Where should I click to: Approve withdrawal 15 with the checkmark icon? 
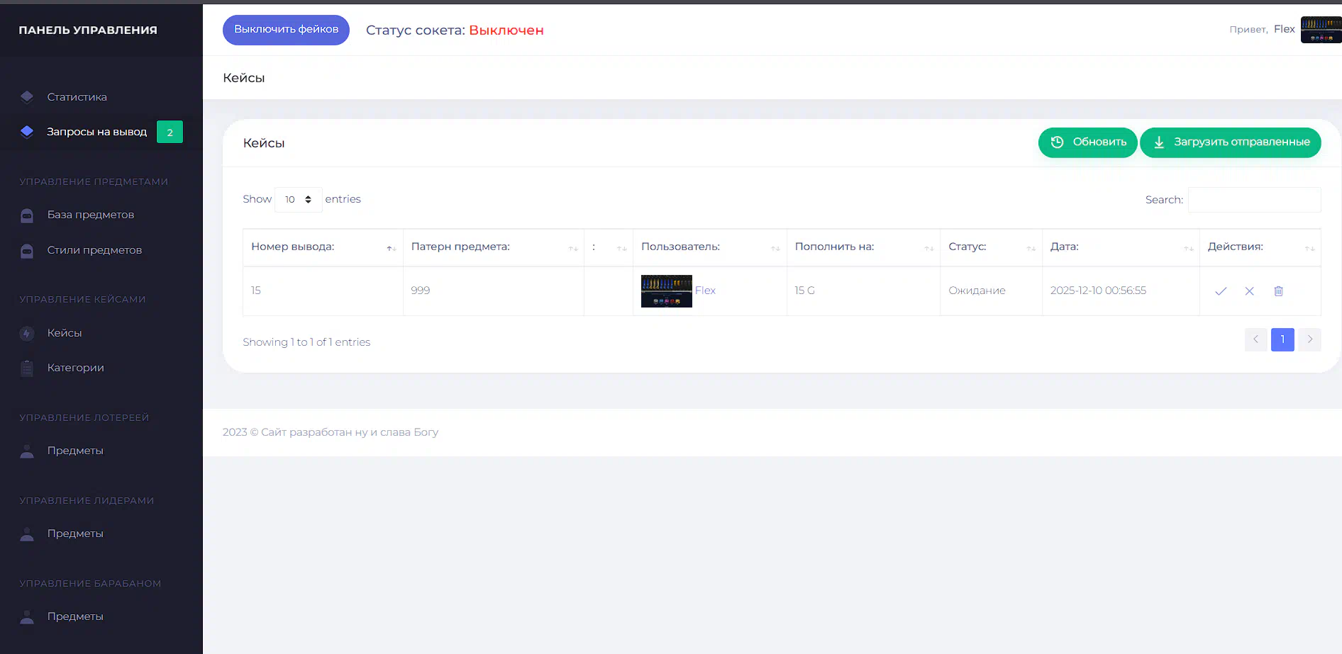(1220, 291)
